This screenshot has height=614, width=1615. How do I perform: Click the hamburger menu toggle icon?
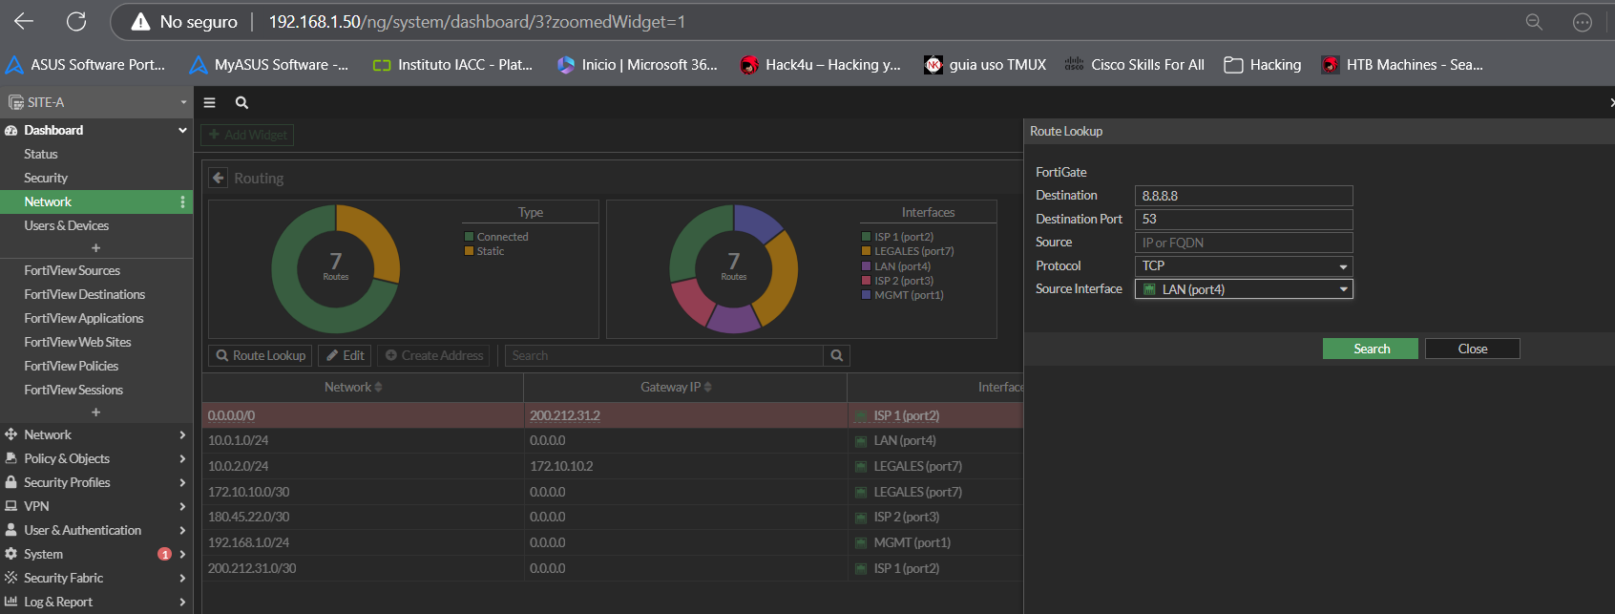tap(210, 103)
